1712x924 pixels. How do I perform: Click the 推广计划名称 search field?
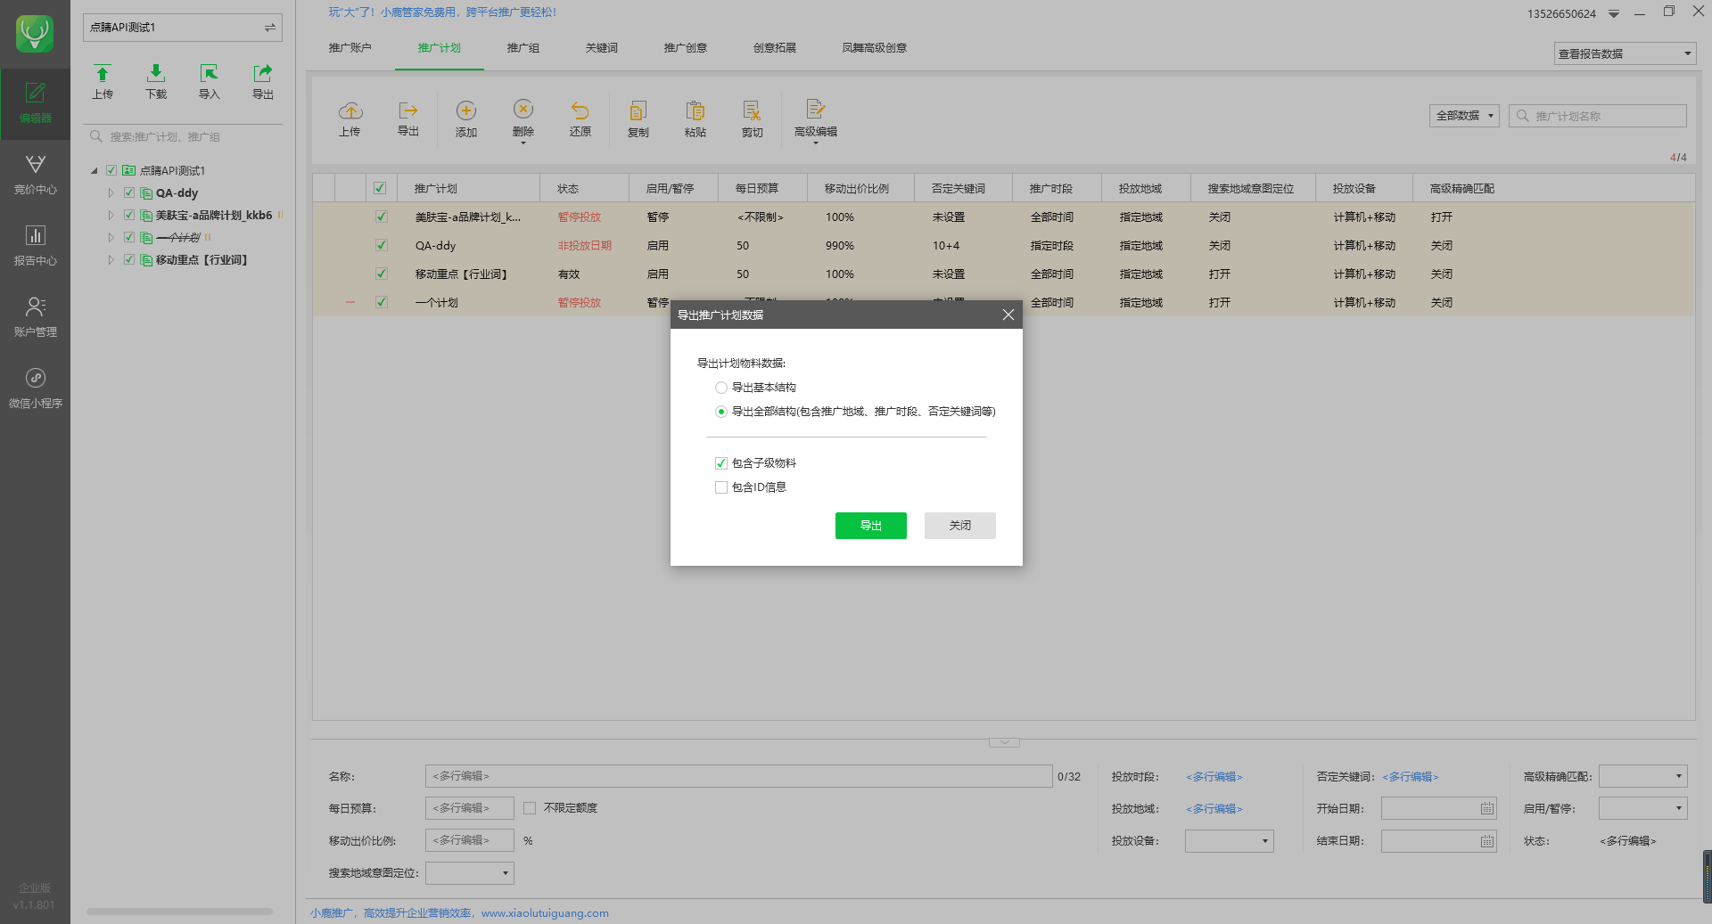[x=1598, y=116]
